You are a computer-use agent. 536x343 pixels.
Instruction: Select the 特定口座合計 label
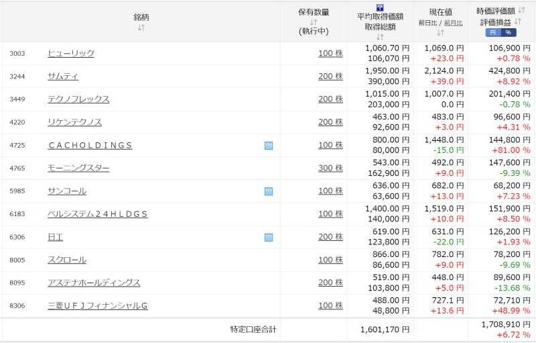tap(253, 330)
